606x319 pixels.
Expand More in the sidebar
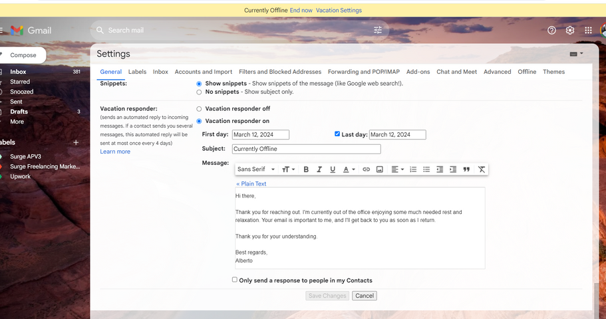(17, 122)
